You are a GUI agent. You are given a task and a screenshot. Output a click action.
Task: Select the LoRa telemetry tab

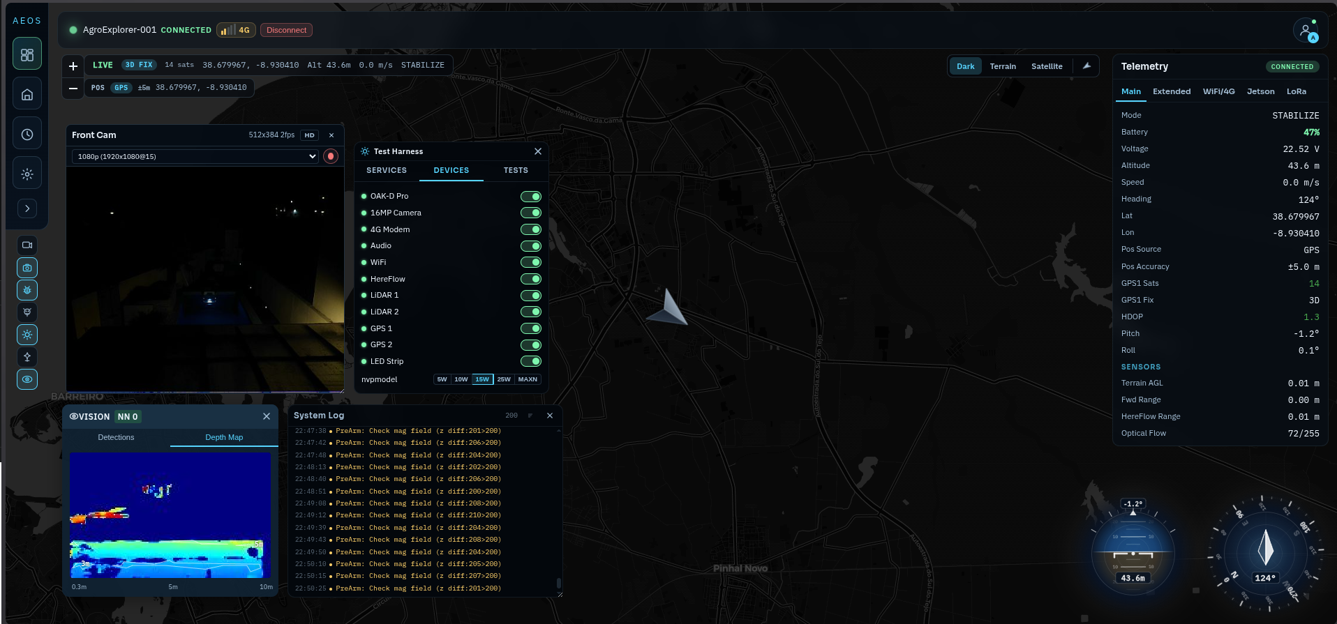point(1297,91)
